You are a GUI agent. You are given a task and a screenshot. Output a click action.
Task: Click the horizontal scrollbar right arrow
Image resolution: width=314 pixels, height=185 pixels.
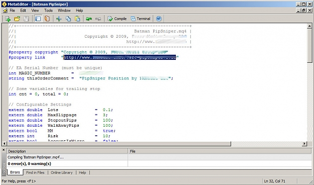point(304,143)
